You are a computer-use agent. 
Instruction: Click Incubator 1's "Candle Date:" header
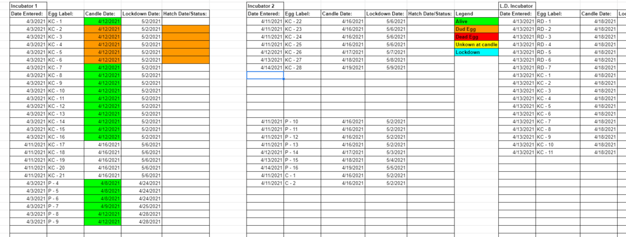[x=103, y=14]
